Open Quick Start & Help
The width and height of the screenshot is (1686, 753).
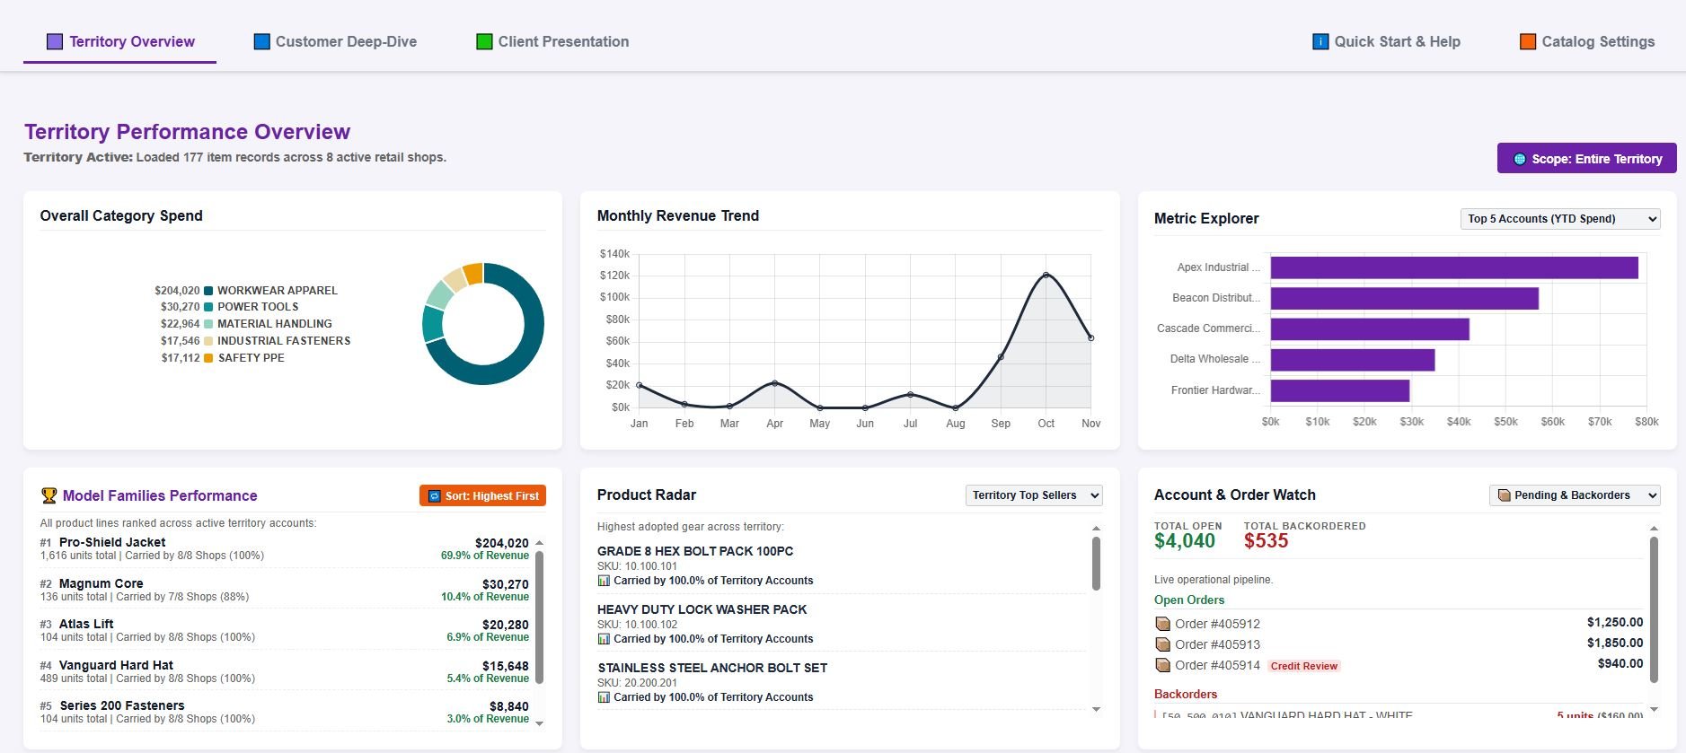tap(1386, 41)
